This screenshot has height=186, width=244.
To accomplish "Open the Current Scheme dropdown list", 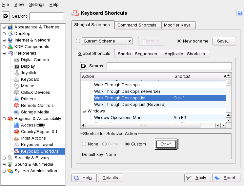I will click(130, 41).
